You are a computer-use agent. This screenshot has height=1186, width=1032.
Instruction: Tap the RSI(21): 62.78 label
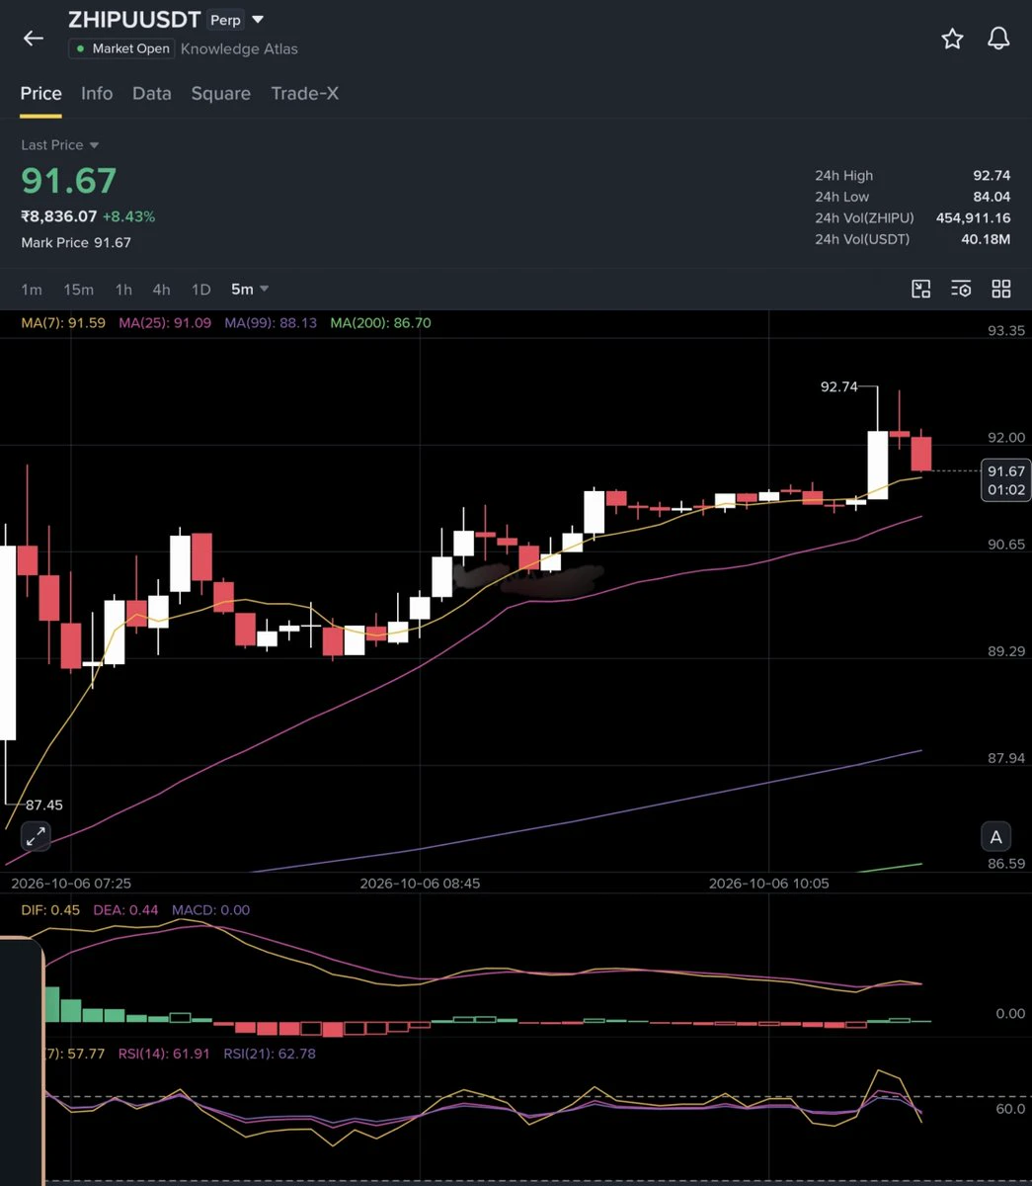270,1054
